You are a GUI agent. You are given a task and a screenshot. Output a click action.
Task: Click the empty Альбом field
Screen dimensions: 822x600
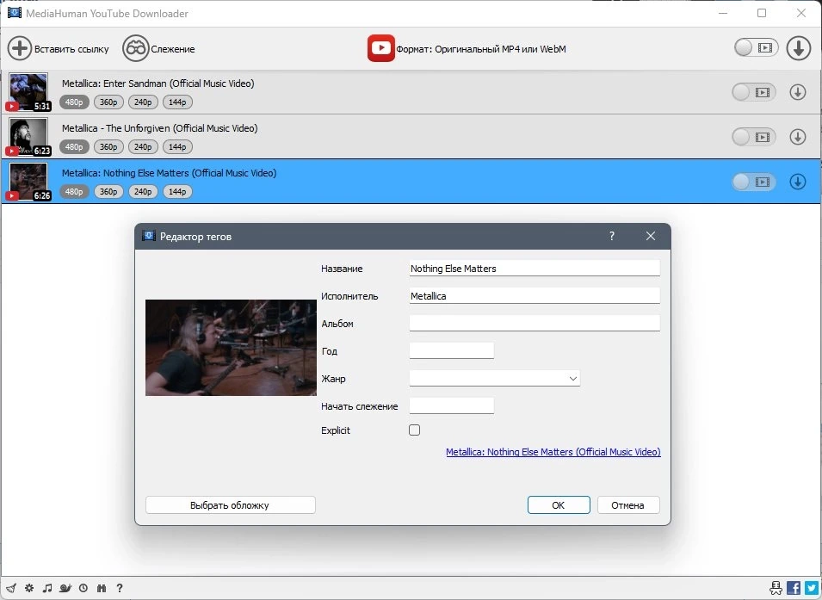click(x=535, y=323)
